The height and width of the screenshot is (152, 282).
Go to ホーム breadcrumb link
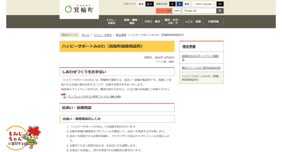(85, 35)
